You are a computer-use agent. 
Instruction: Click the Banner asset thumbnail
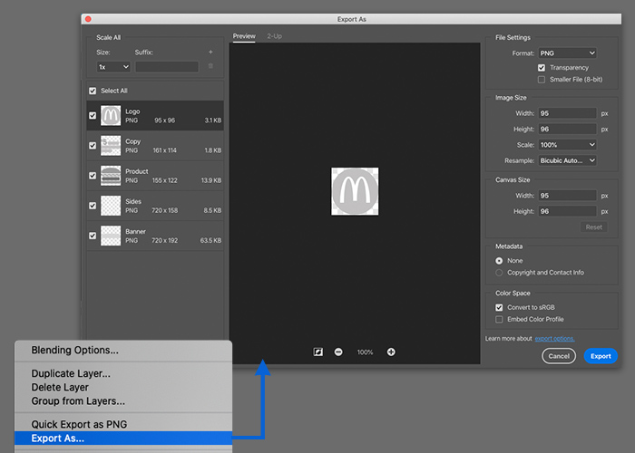point(111,236)
